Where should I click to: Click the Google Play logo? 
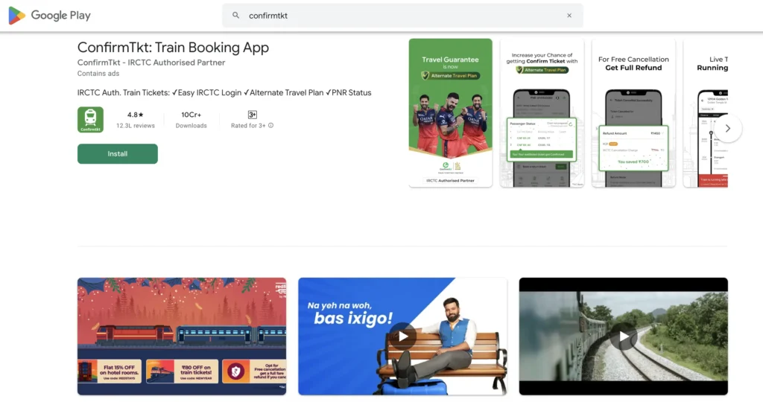click(x=49, y=16)
